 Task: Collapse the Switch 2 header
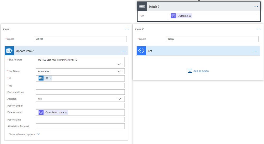[x=199, y=7]
